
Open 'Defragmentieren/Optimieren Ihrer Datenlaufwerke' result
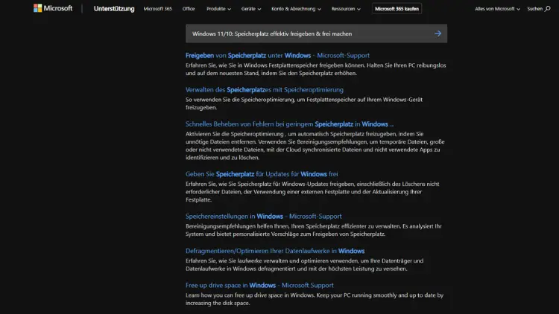275,251
